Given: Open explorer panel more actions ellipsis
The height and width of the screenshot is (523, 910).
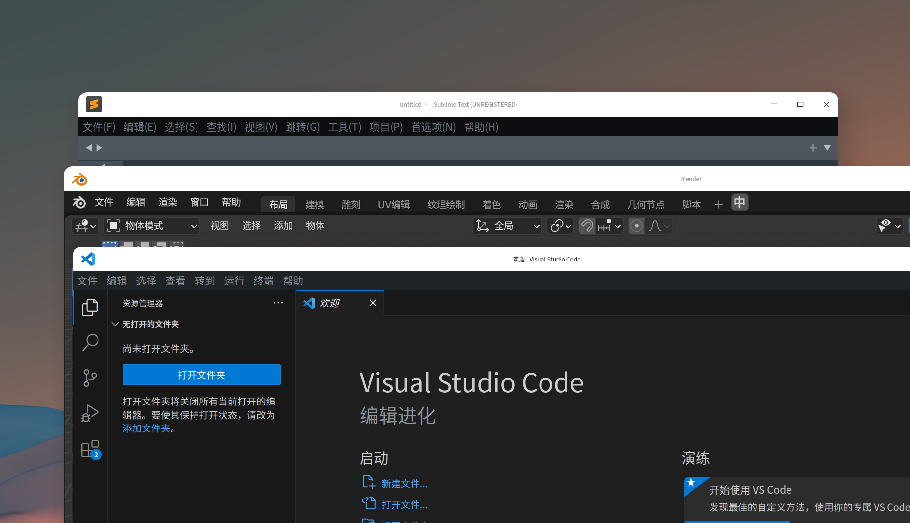Looking at the screenshot, I should click(x=278, y=303).
